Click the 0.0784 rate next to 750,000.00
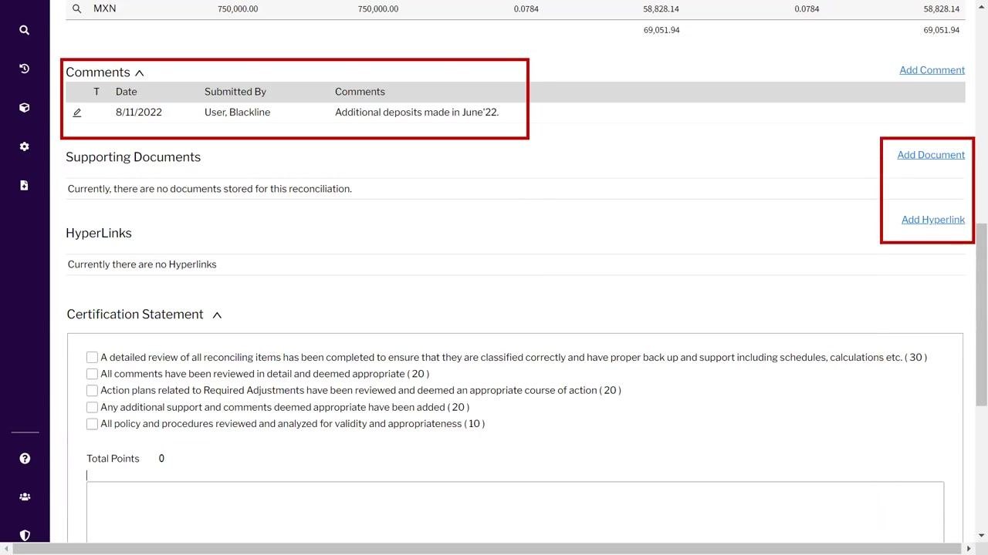This screenshot has width=988, height=555. click(526, 9)
